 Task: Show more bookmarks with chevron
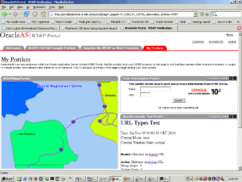click(238, 22)
